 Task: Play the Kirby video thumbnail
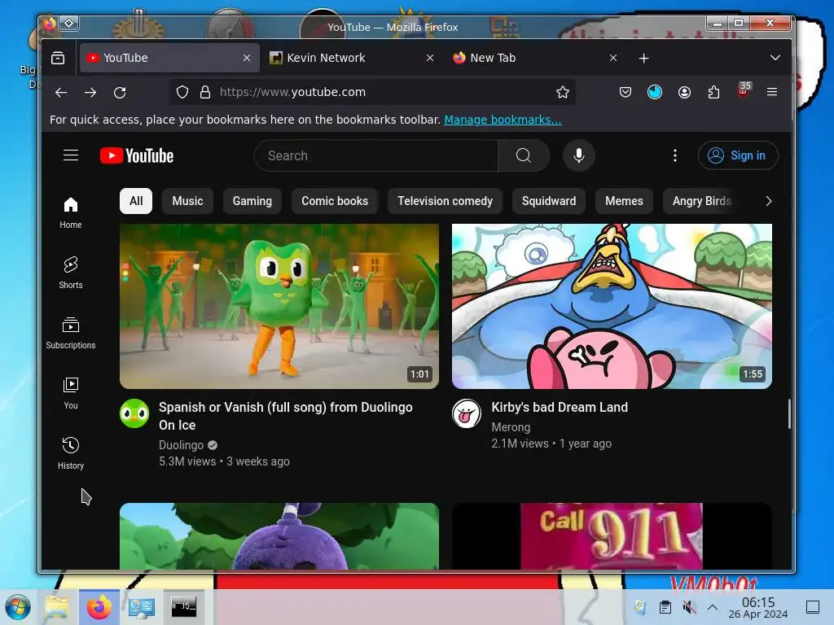click(612, 306)
